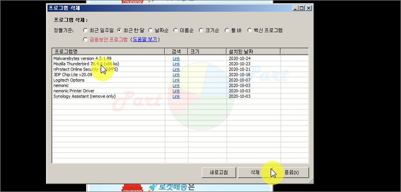Sort by the 프로그램명 column header
Image resolution: width=401 pixels, height=192 pixels.
tap(108, 52)
